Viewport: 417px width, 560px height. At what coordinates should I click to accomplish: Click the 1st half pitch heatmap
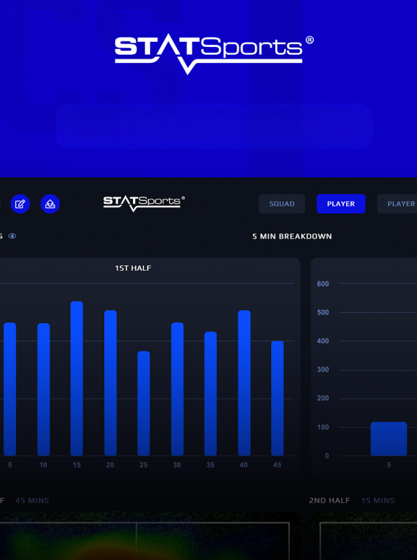[x=150, y=536]
